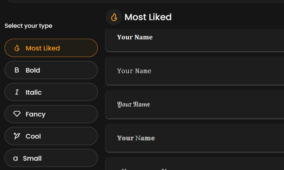The image size is (284, 170).
Task: Switch to the Cool fonts category
Action: [51, 136]
